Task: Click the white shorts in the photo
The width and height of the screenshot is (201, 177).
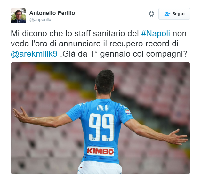Action: 100,168
